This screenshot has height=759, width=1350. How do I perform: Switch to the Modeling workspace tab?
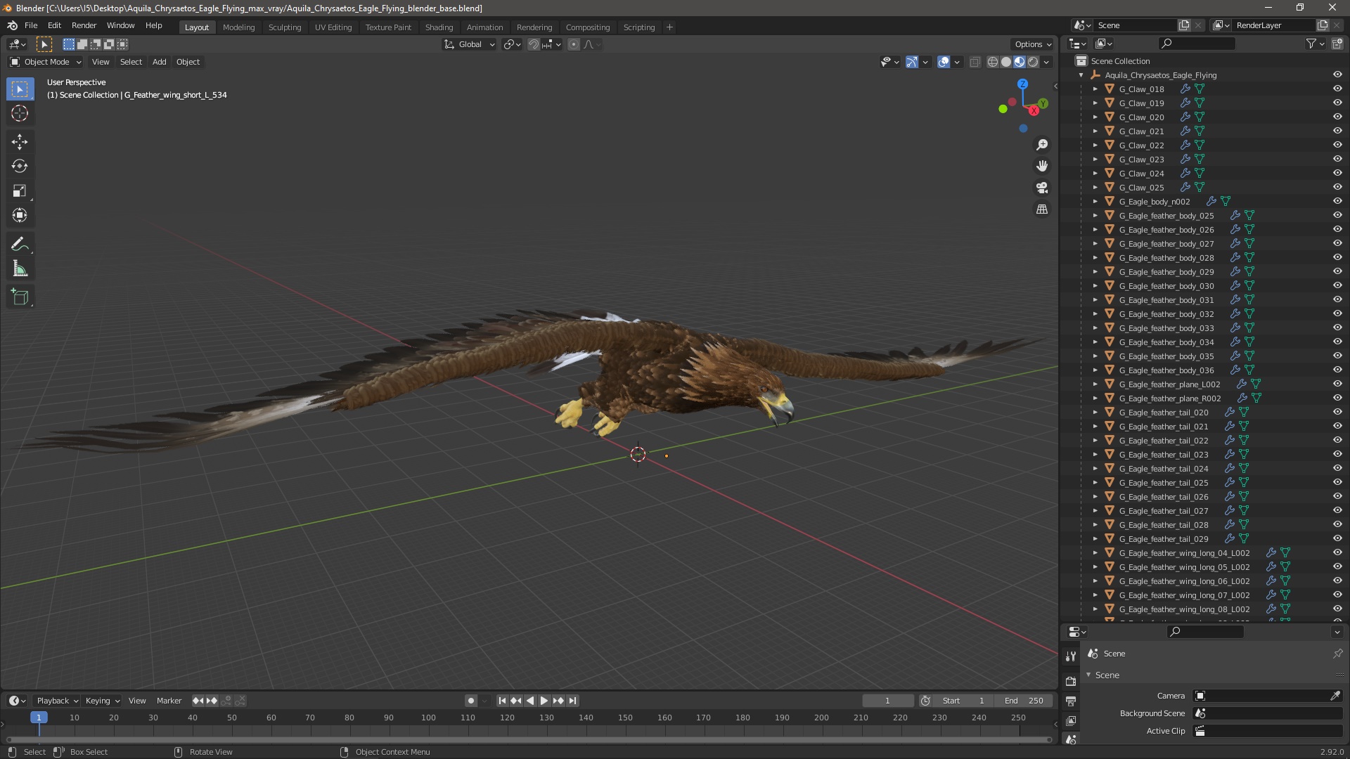[x=238, y=27]
